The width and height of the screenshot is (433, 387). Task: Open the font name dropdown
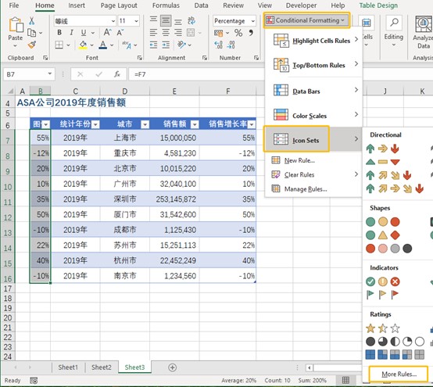113,21
